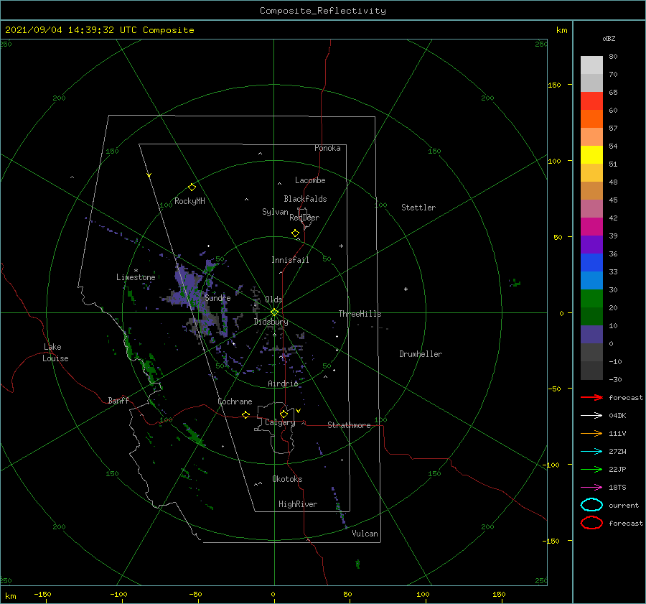The height and width of the screenshot is (604, 646).
Task: Click the Sundre label
Action: (x=217, y=297)
